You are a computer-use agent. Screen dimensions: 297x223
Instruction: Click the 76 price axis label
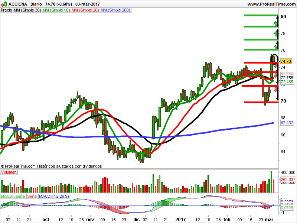(x=283, y=50)
